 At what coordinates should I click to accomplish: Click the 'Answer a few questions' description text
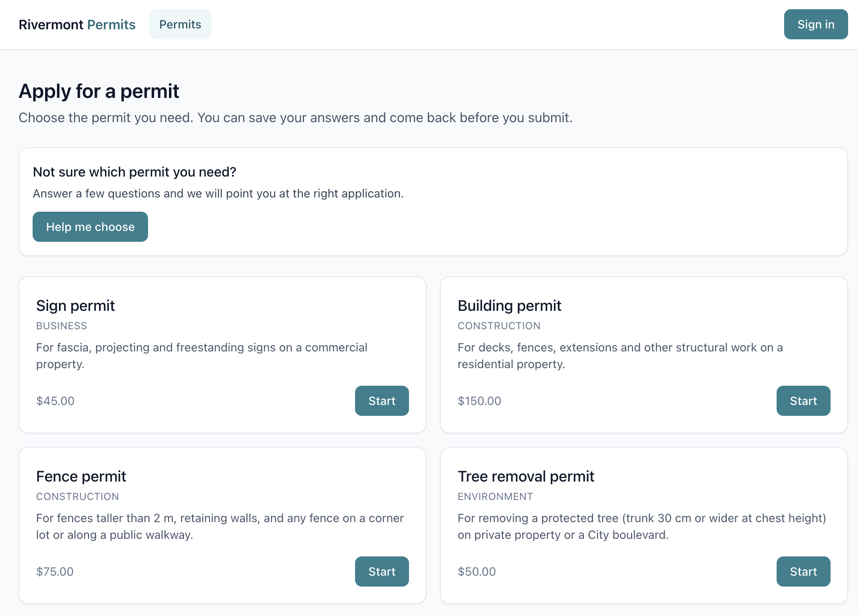pyautogui.click(x=218, y=193)
